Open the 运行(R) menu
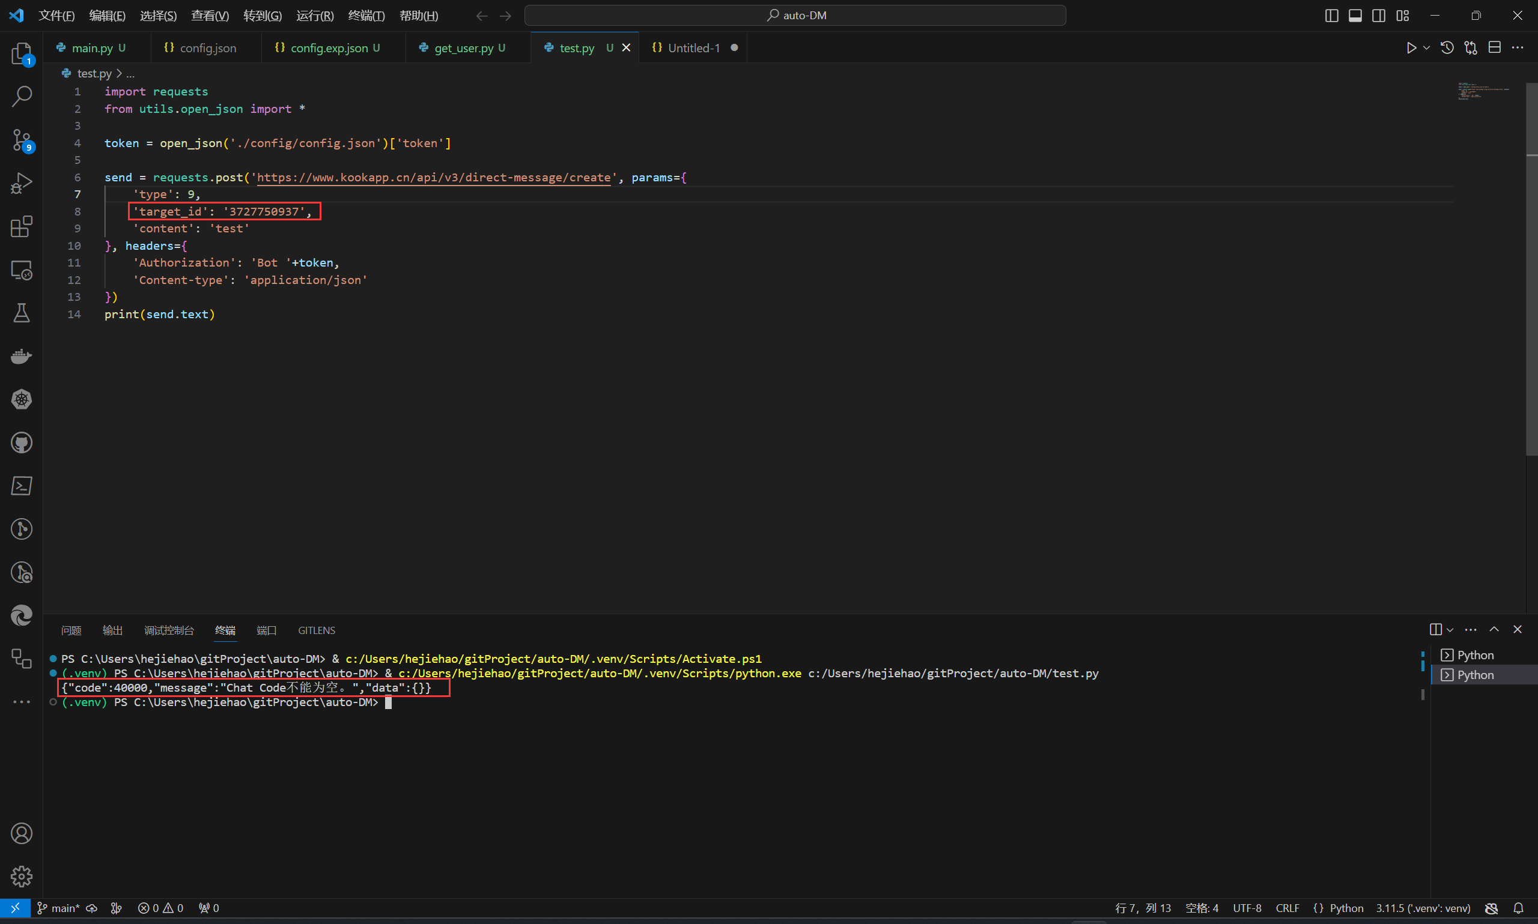 point(315,16)
